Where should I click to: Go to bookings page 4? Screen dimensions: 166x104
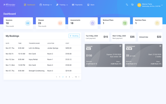69,77
